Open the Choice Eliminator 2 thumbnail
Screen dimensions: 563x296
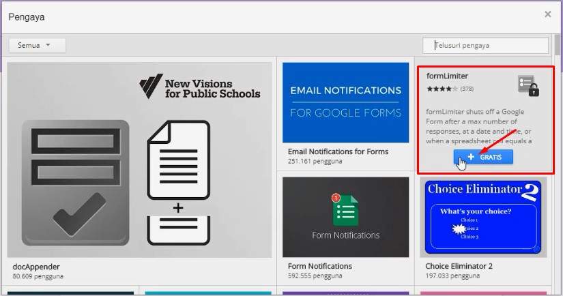coord(483,217)
